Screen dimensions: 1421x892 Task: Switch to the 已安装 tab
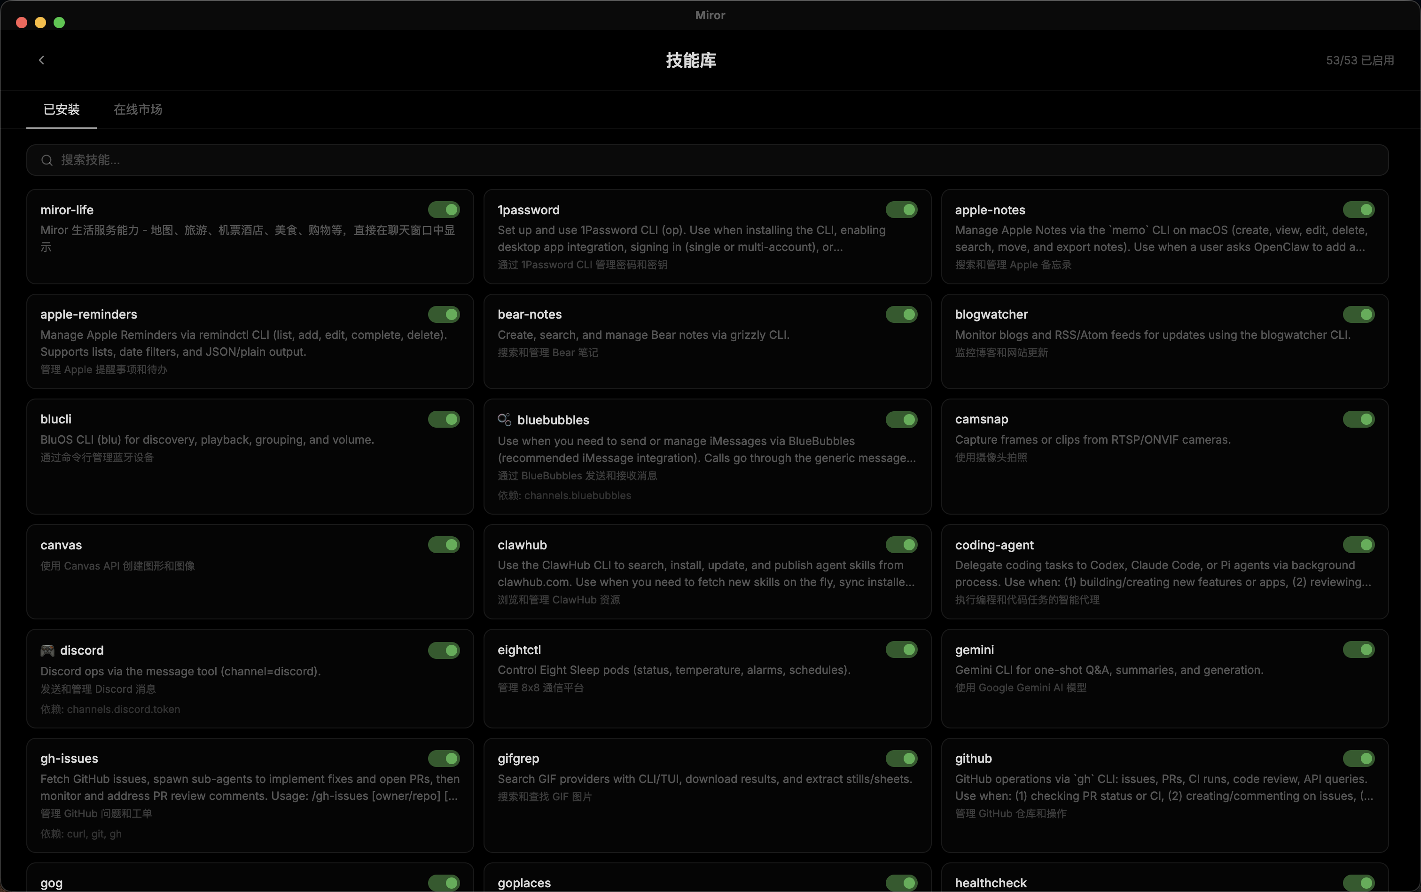[x=62, y=110]
